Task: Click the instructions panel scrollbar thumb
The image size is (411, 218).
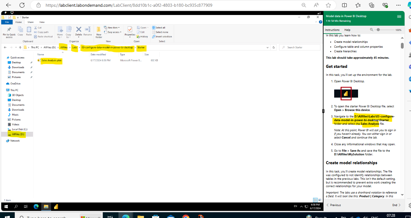Action: pyautogui.click(x=402, y=46)
